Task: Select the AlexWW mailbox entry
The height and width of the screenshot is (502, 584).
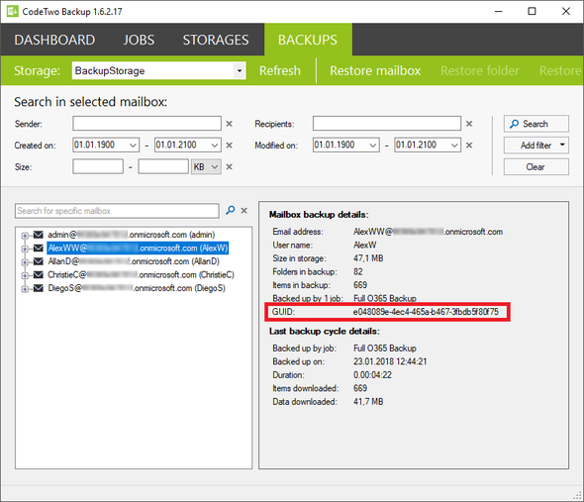Action: point(138,249)
